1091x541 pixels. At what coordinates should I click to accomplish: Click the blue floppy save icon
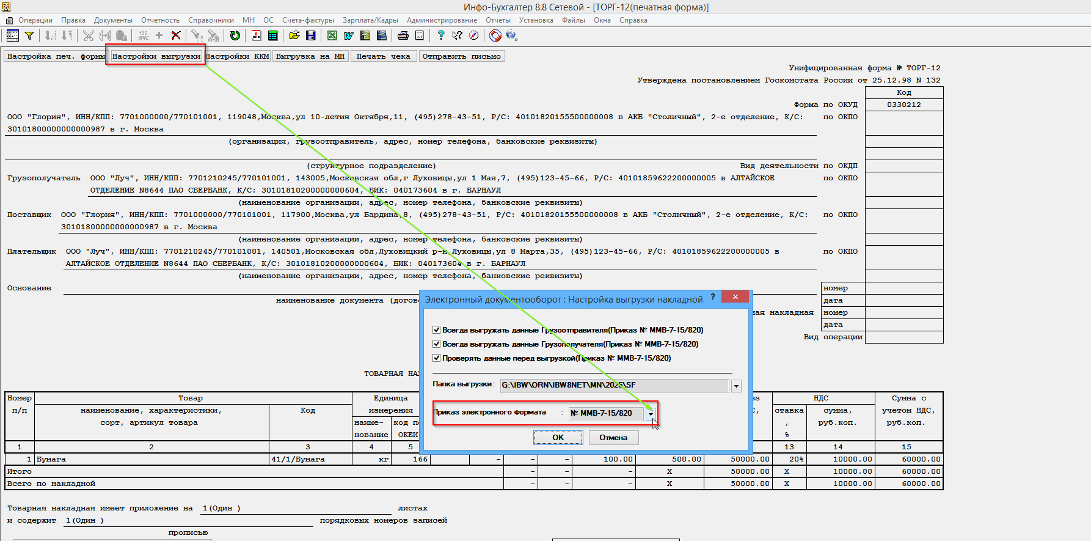pos(311,35)
